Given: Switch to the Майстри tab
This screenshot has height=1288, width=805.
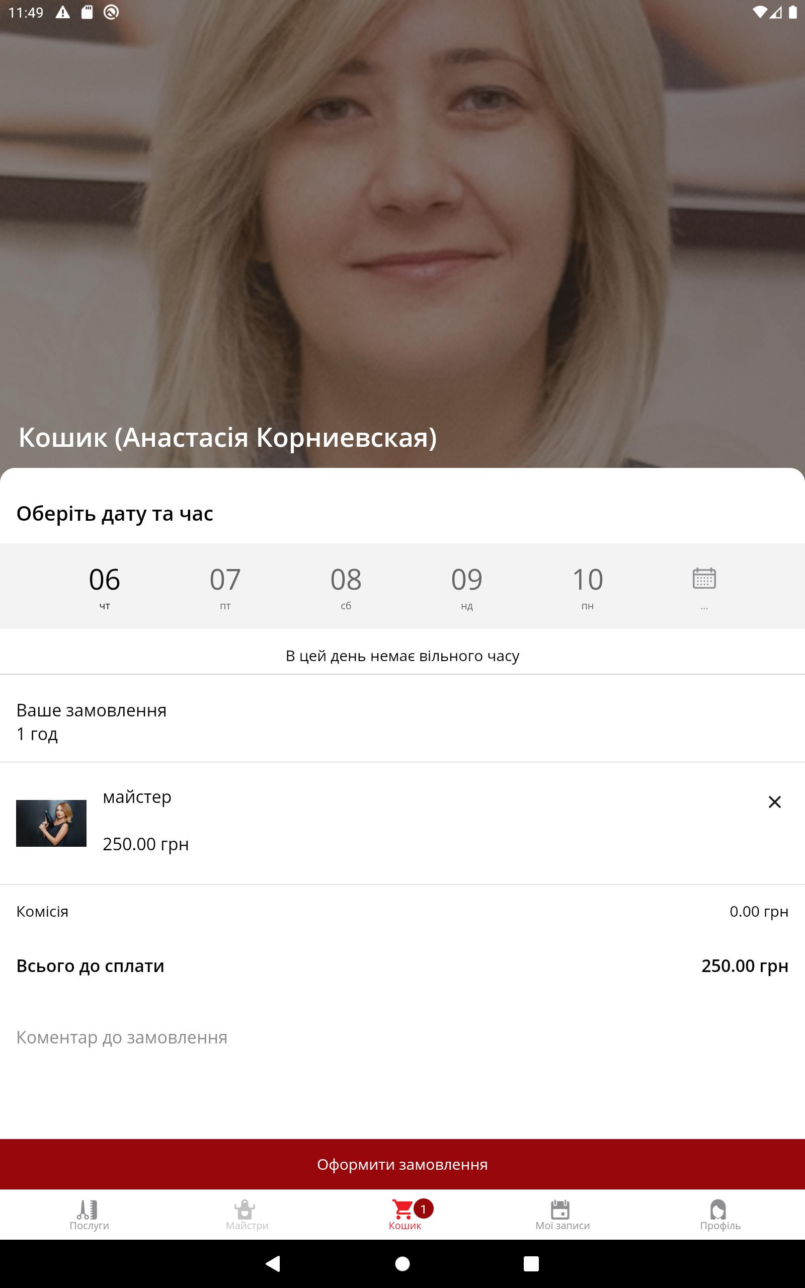Looking at the screenshot, I should 247,1215.
